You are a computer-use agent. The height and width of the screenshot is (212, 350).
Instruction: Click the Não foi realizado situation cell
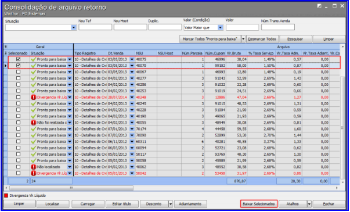51,123
